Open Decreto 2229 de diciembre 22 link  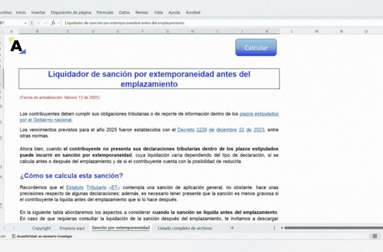tap(221, 130)
